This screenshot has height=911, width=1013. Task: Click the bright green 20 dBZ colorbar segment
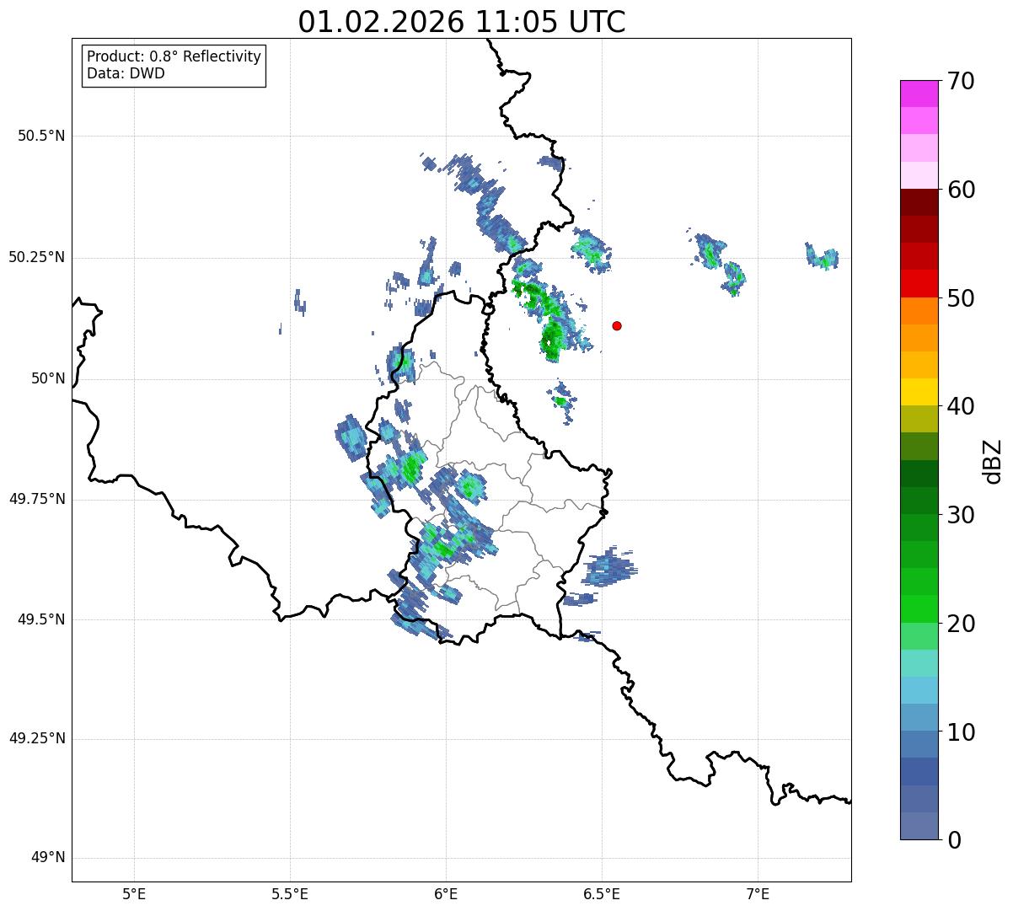919,608
